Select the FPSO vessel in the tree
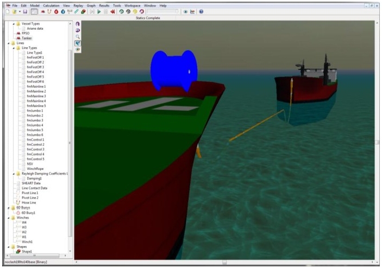Image resolution: width=382 pixels, height=268 pixels. [26, 33]
